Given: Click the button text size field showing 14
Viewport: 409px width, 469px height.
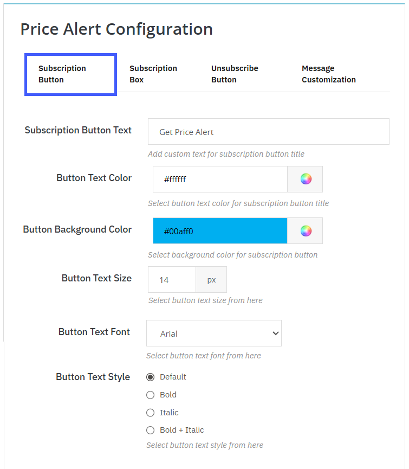Looking at the screenshot, I should point(171,280).
